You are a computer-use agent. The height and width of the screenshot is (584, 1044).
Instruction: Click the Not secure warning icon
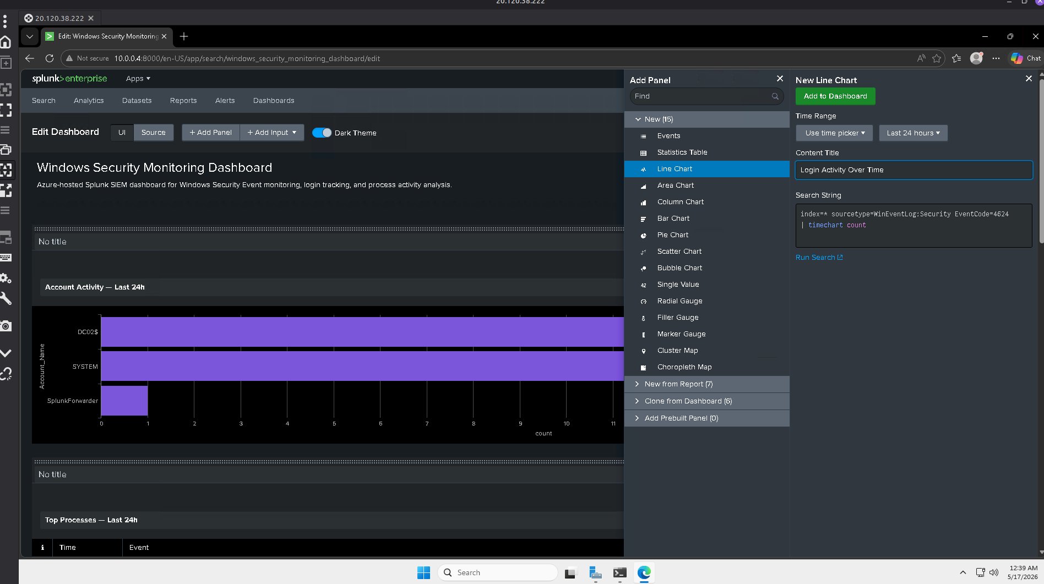[x=69, y=58]
